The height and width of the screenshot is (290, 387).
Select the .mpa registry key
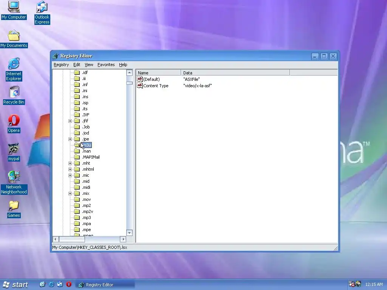click(87, 224)
